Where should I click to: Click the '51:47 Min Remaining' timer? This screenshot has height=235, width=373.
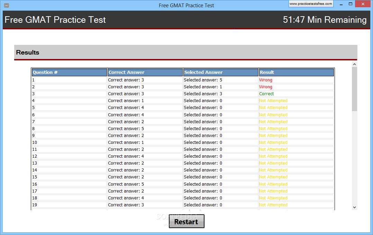325,20
